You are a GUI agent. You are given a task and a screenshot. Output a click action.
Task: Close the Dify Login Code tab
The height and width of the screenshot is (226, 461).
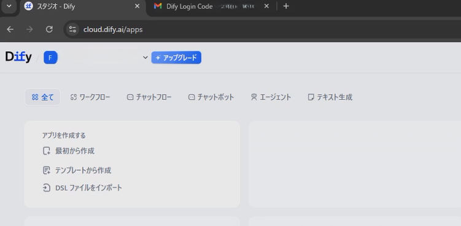(266, 6)
